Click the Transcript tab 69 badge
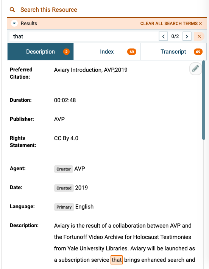This screenshot has height=269, width=209. (198, 52)
